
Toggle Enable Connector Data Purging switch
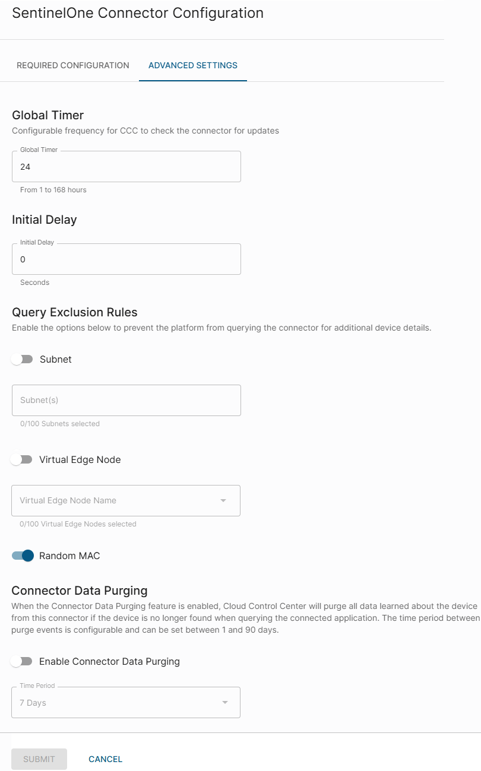pyautogui.click(x=23, y=661)
